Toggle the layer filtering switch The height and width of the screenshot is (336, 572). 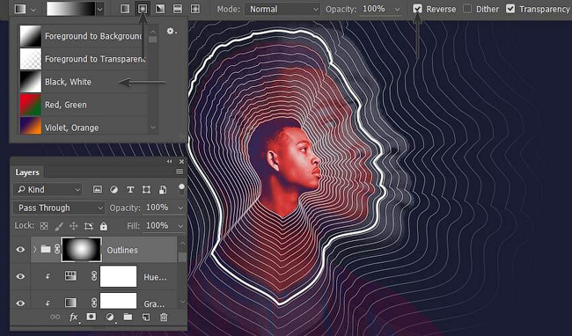click(181, 189)
